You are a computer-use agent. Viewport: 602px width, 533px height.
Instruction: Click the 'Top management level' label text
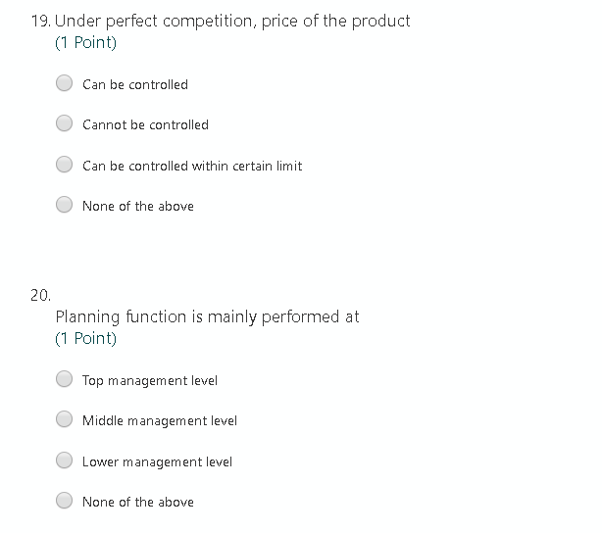[150, 381]
